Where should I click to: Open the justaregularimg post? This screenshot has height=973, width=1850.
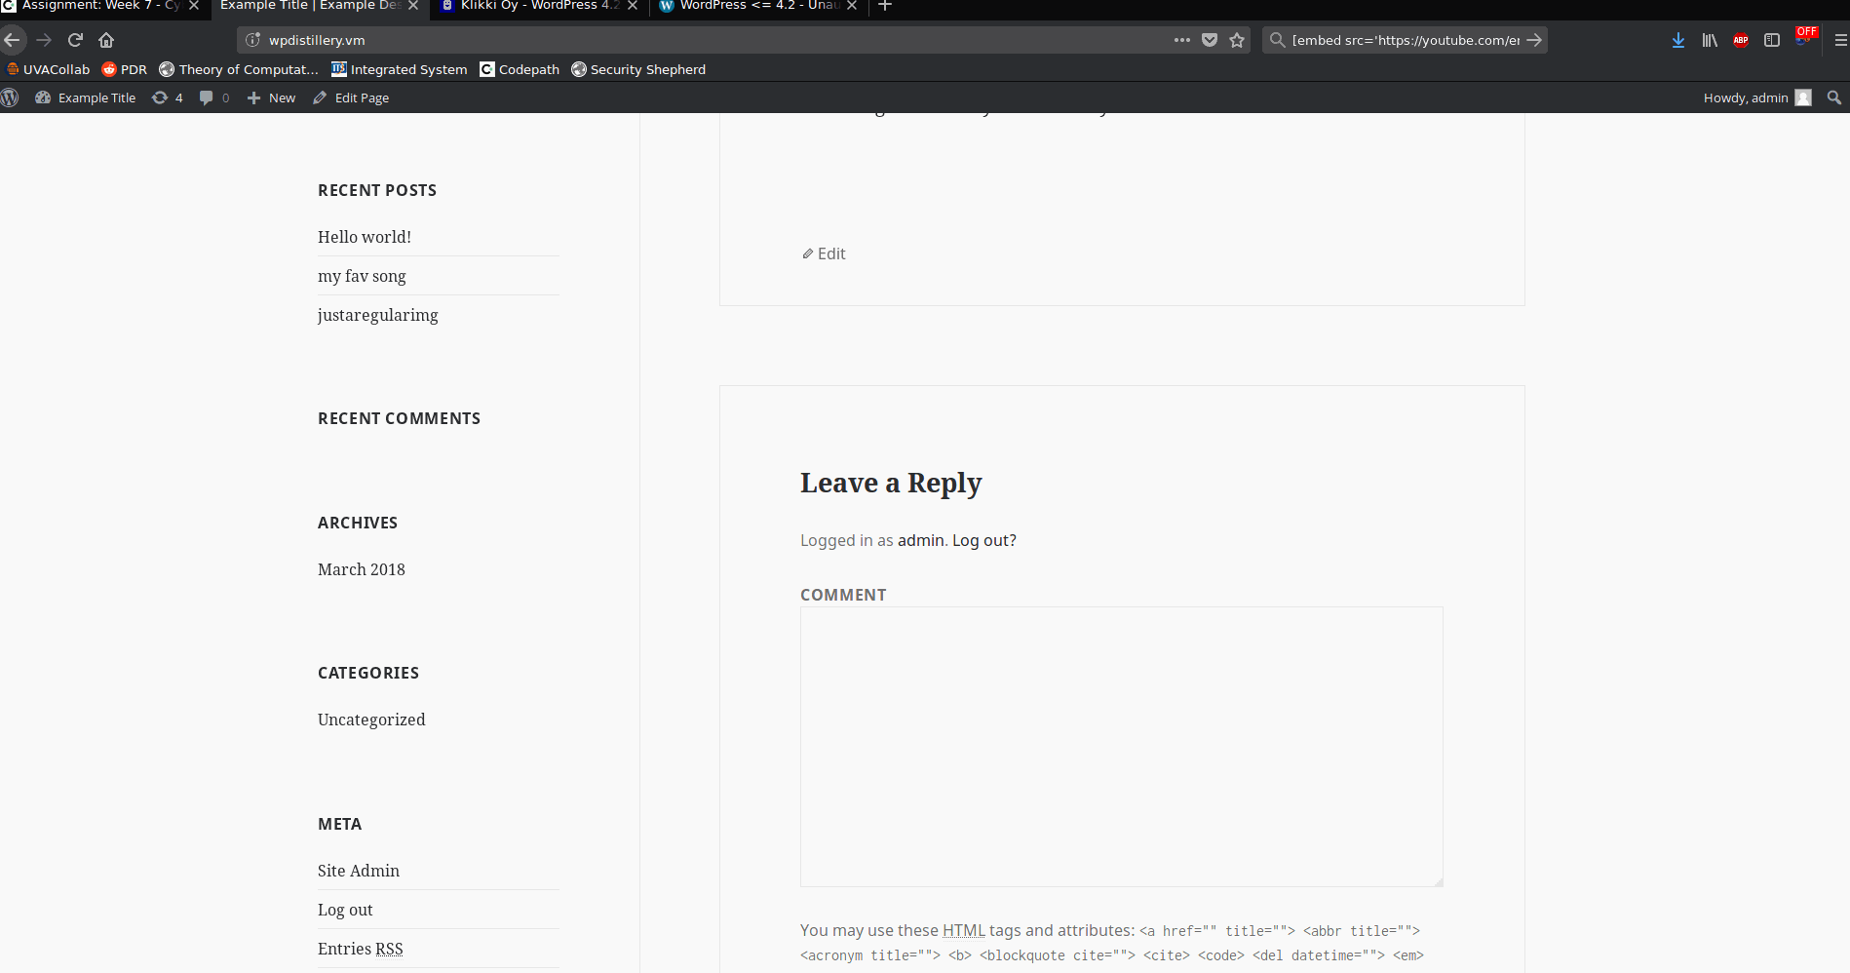[x=378, y=315]
